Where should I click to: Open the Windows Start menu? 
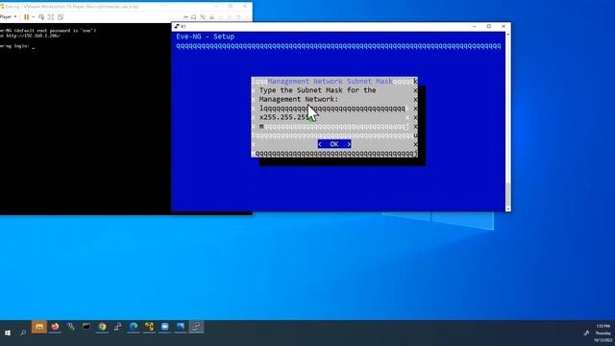(8, 333)
